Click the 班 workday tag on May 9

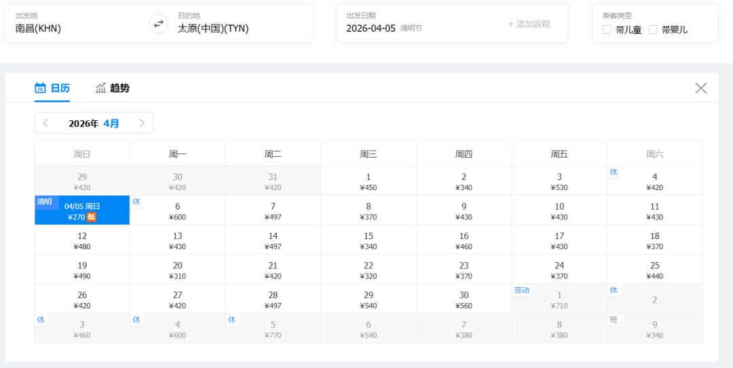pyautogui.click(x=614, y=320)
